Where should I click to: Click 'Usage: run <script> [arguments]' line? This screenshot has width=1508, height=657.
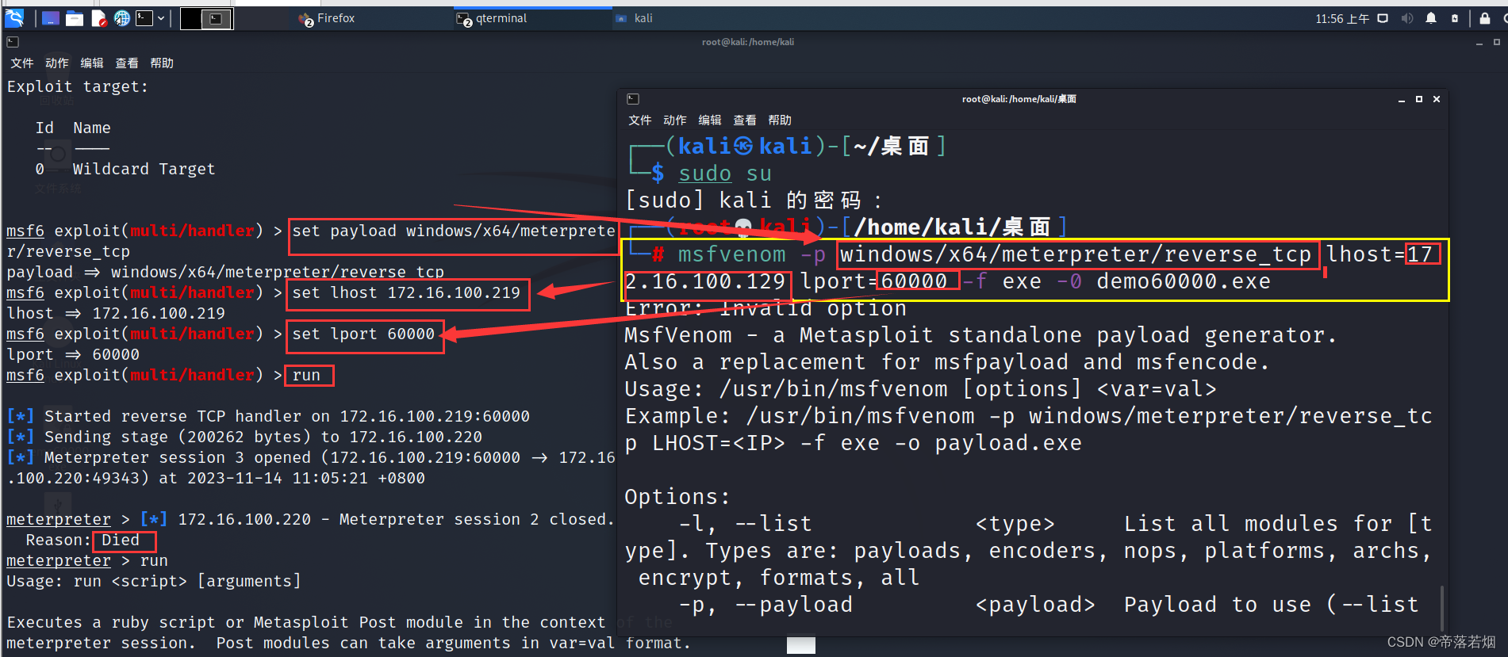tap(154, 582)
